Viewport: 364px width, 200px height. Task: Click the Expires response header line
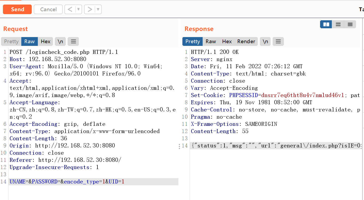point(252,102)
